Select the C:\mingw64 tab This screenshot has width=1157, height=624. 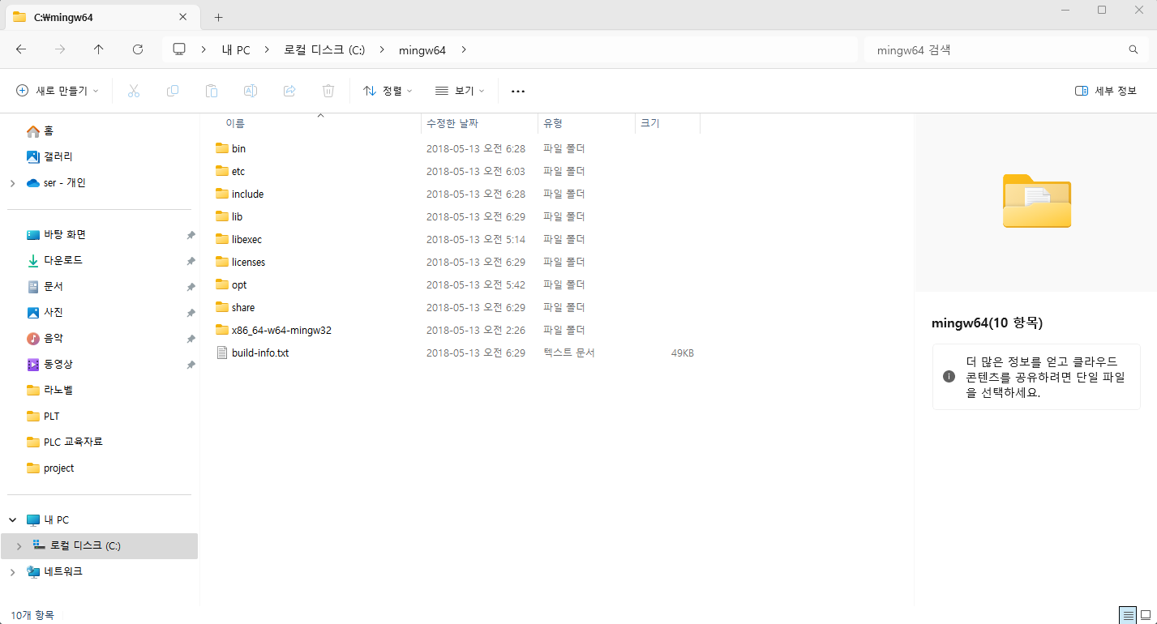(101, 17)
